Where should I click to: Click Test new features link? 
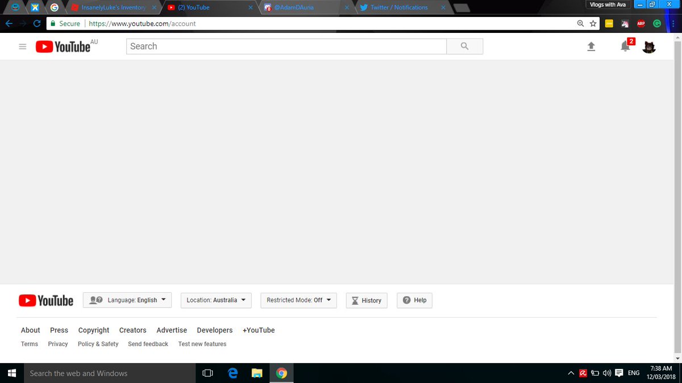coord(202,344)
